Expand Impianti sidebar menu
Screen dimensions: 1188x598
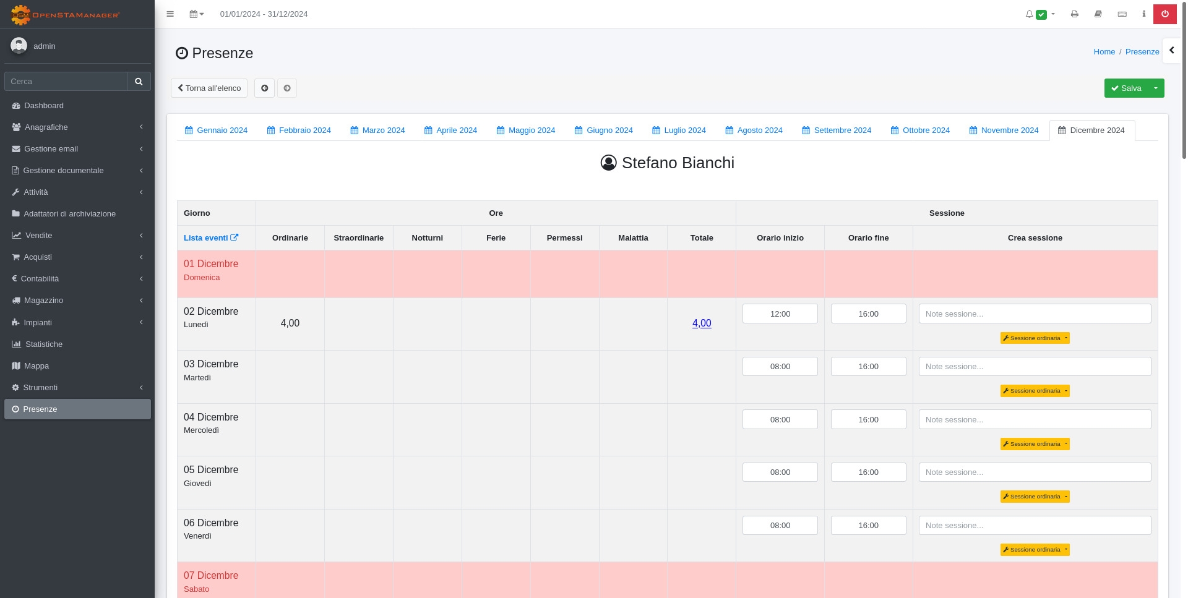click(x=77, y=322)
